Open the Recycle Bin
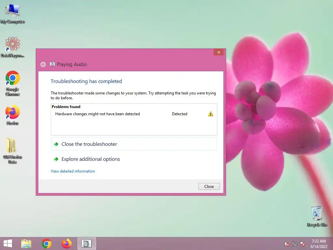Viewport: 333px width, 250px height. (317, 216)
